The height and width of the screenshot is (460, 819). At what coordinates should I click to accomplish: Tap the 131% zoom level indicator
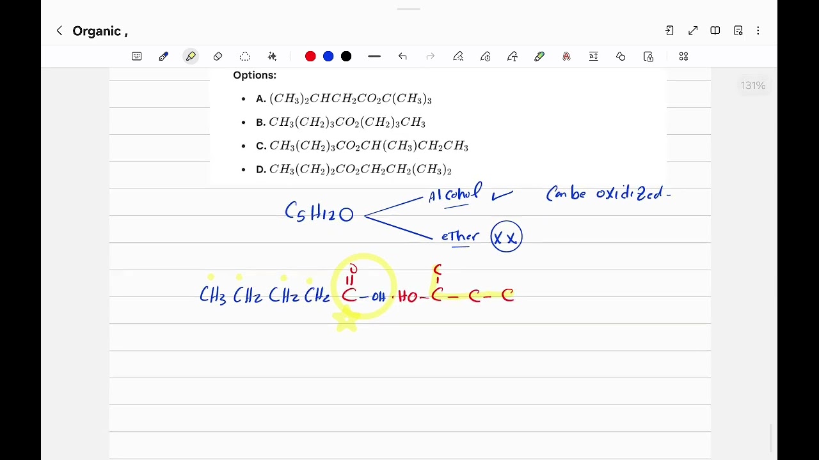[753, 86]
